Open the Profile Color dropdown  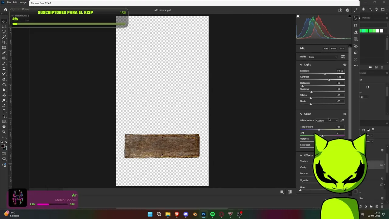pos(323,57)
